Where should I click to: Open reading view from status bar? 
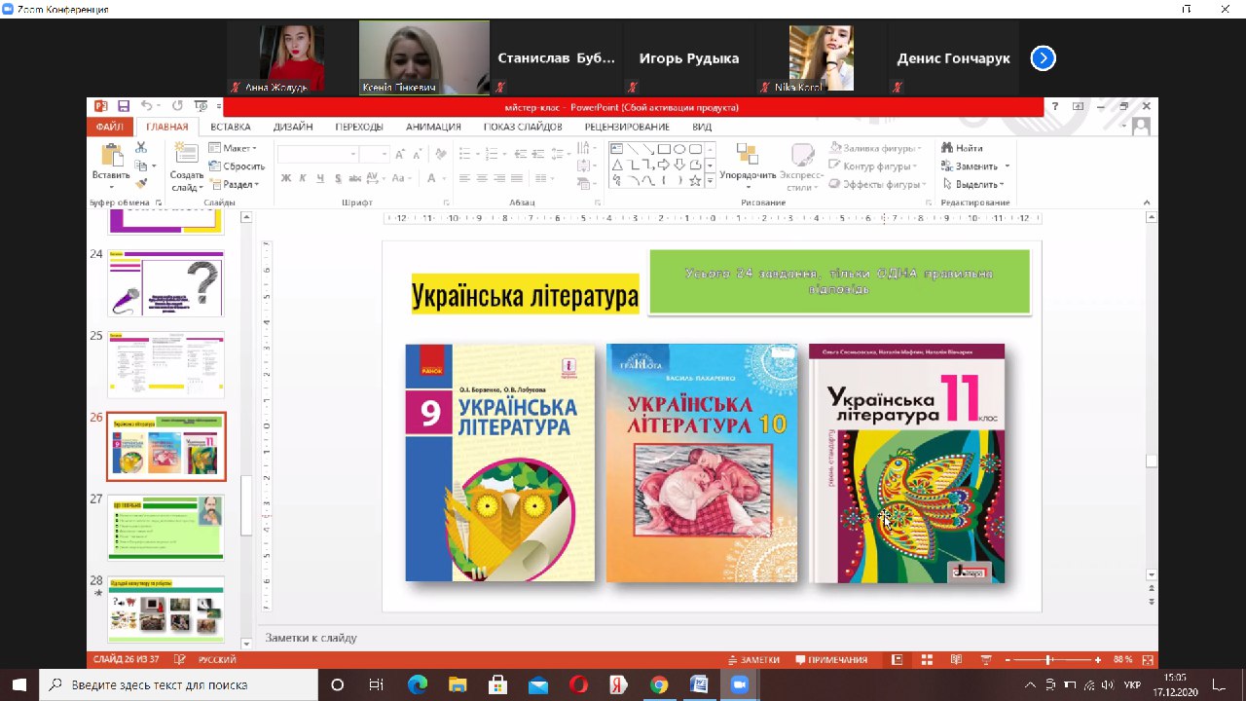tap(957, 659)
